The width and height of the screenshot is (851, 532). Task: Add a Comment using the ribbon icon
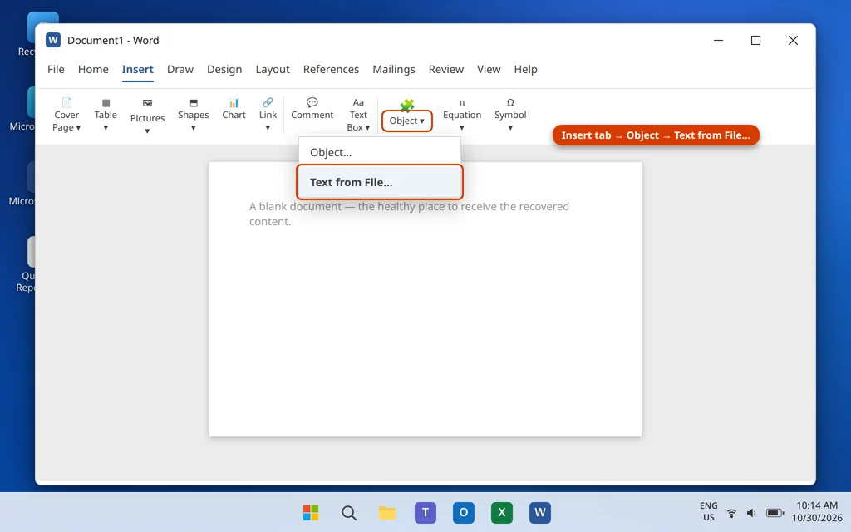point(312,102)
